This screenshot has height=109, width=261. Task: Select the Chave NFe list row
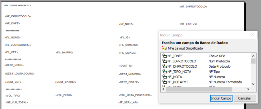pos(206,56)
